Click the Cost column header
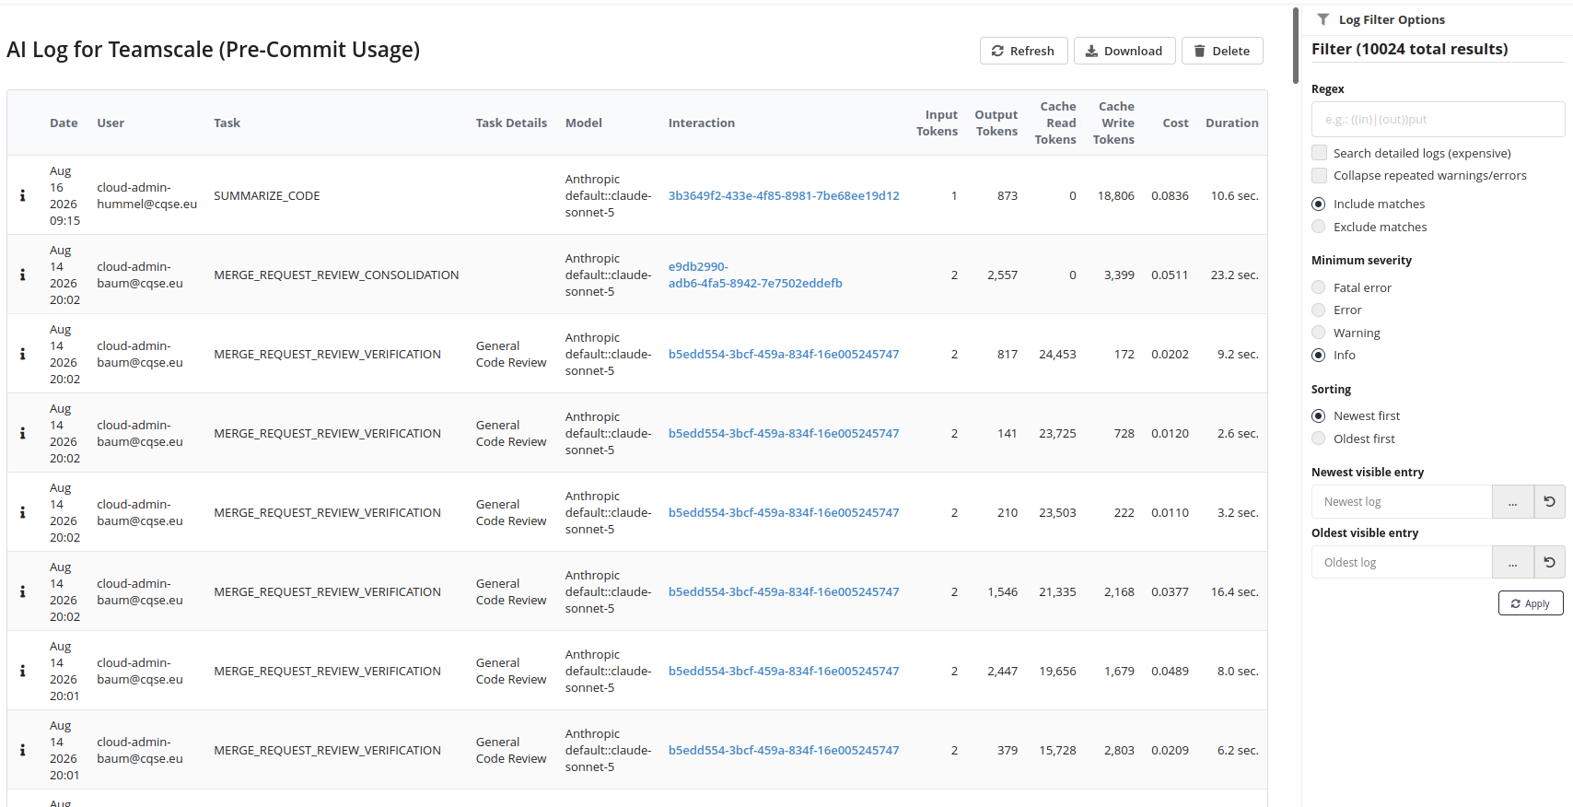Image resolution: width=1573 pixels, height=807 pixels. click(x=1176, y=123)
